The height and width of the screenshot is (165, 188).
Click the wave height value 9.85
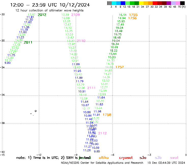97,151
